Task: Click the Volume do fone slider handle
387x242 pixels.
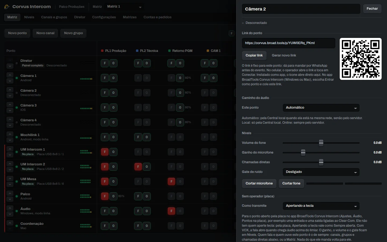Action: pyautogui.click(x=321, y=143)
